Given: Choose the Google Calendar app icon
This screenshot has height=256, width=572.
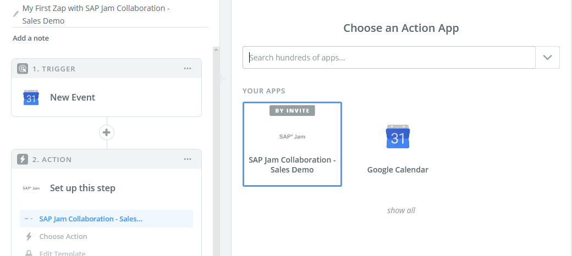Looking at the screenshot, I should [x=398, y=137].
